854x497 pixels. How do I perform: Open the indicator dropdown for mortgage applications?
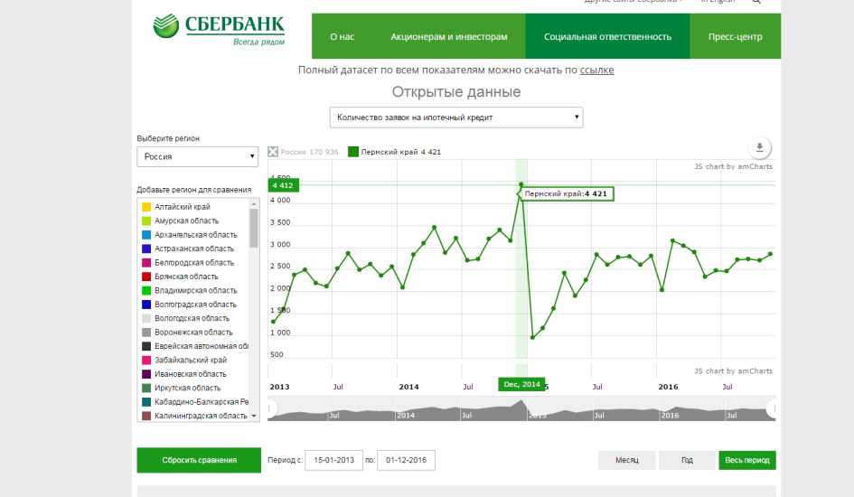pos(456,117)
